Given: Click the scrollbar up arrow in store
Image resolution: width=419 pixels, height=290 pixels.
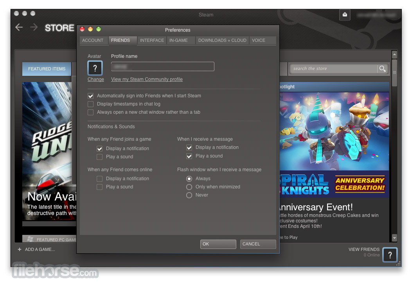Looking at the screenshot, I should click(x=394, y=55).
